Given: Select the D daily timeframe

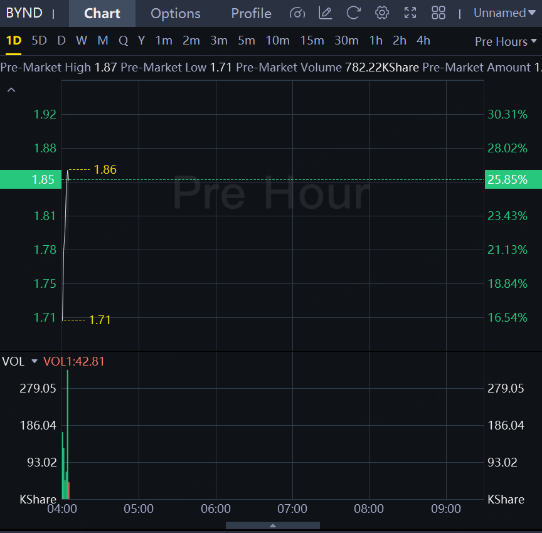Looking at the screenshot, I should [x=61, y=41].
